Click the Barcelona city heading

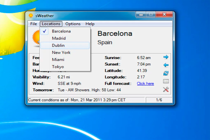(x=115, y=34)
